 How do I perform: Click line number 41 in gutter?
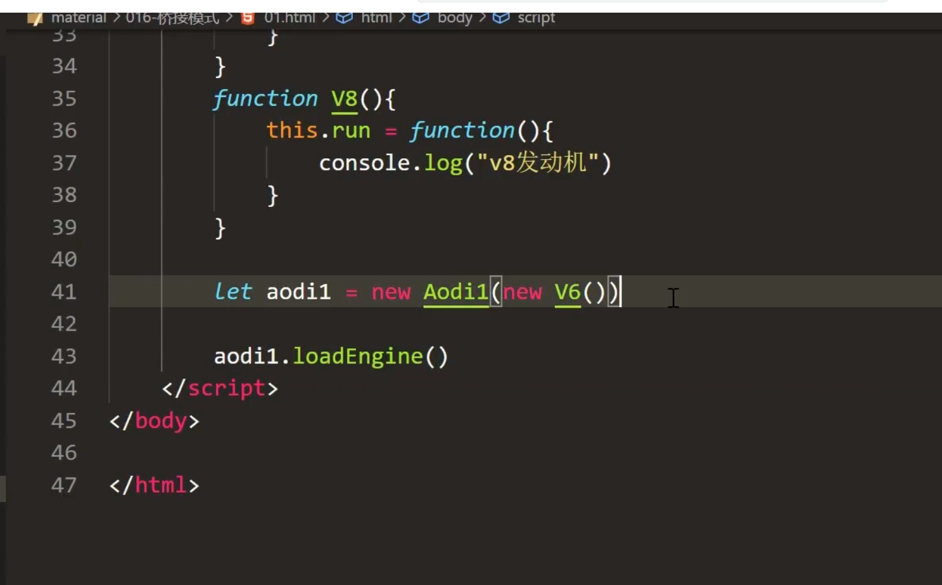(x=64, y=292)
